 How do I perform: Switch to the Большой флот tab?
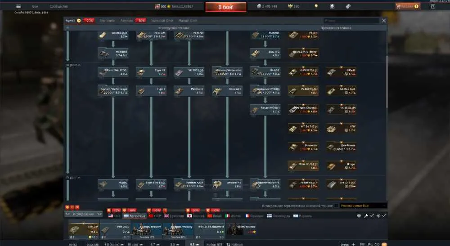(x=162, y=20)
